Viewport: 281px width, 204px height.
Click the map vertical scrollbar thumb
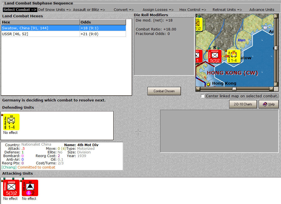[x=276, y=48]
